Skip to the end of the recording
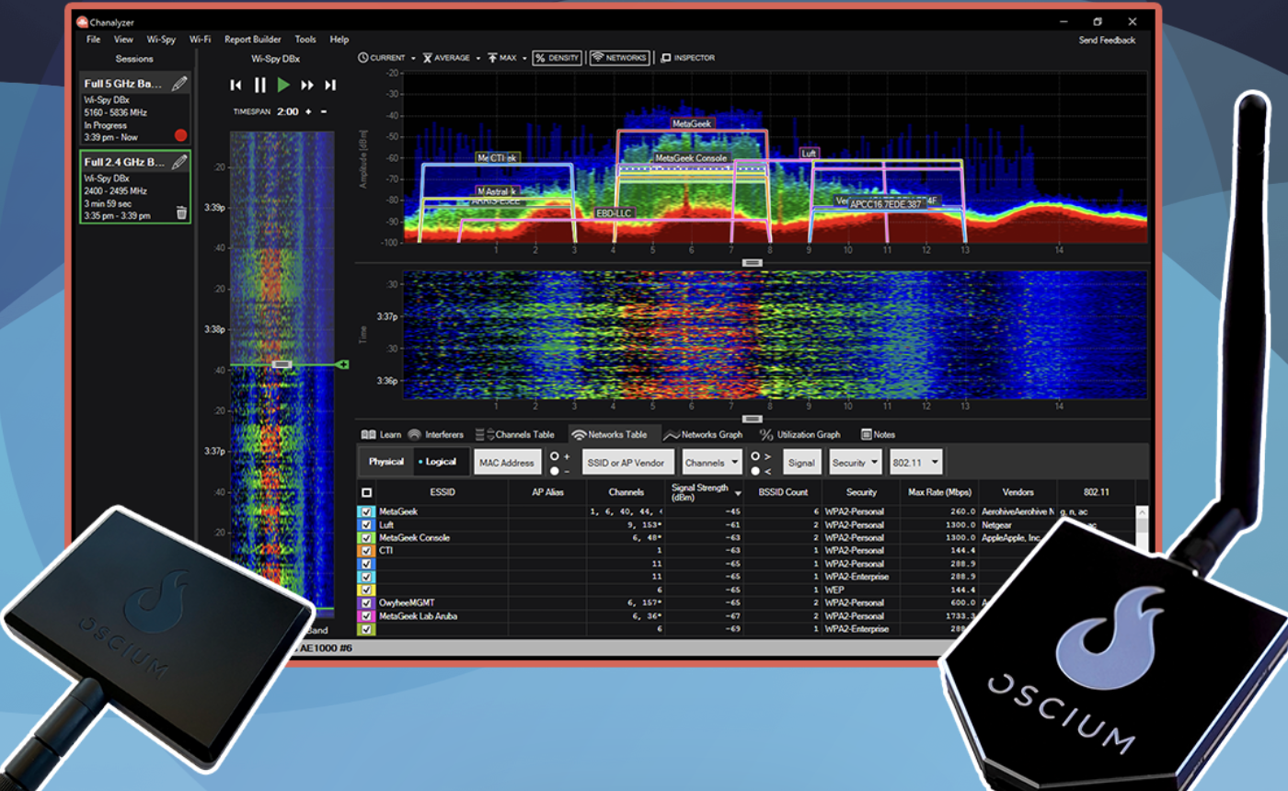The width and height of the screenshot is (1288, 791). (330, 85)
